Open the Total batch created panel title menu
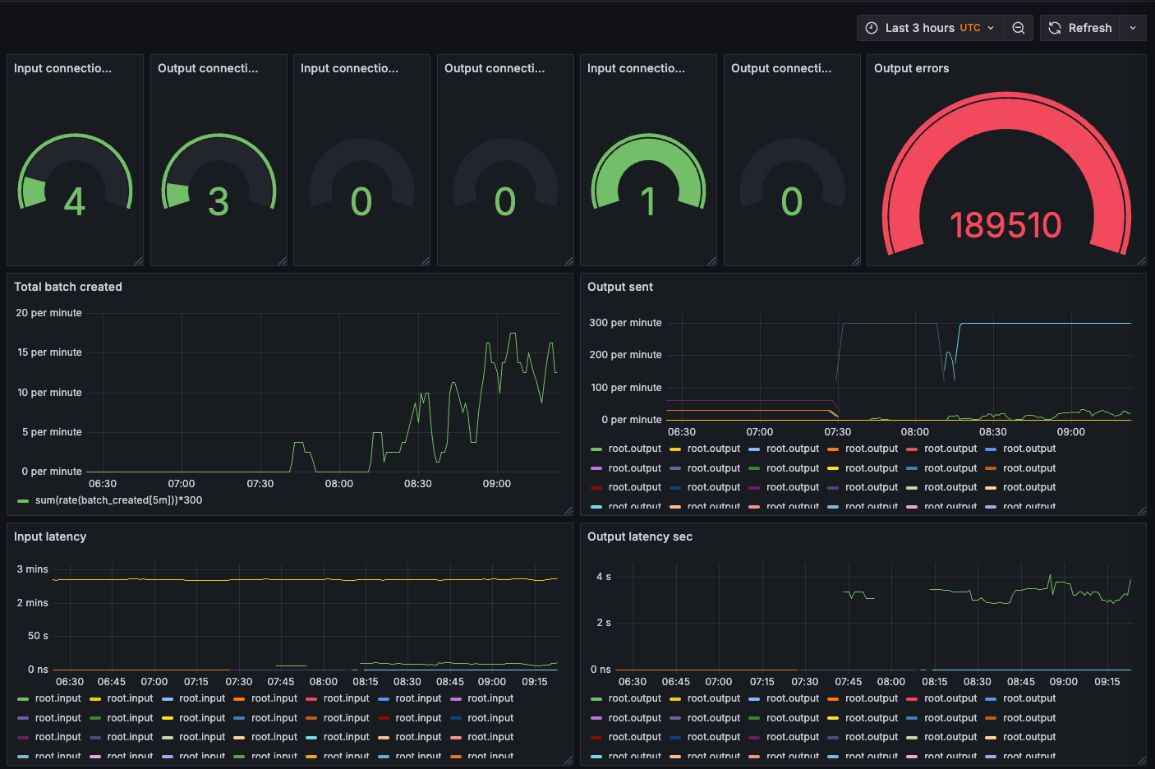The height and width of the screenshot is (769, 1155). pos(68,287)
